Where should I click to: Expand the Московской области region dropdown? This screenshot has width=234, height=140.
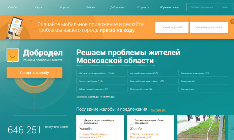[157, 61]
